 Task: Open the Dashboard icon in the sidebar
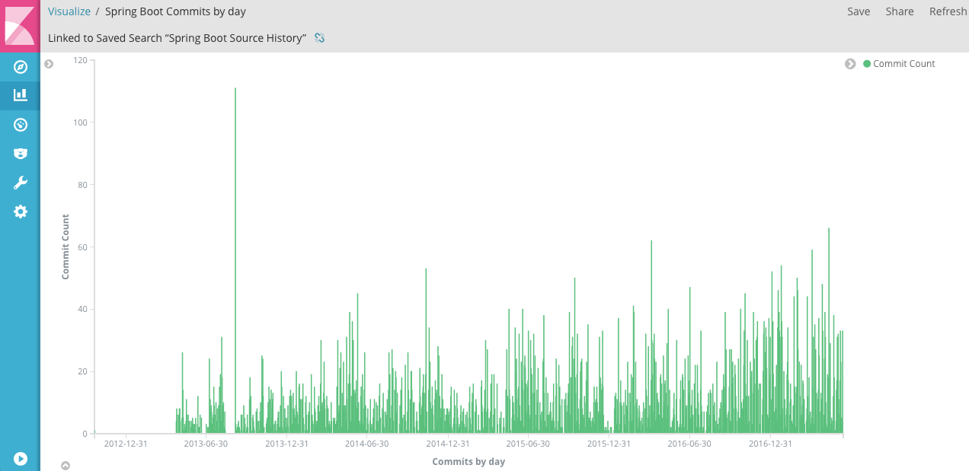pos(20,124)
